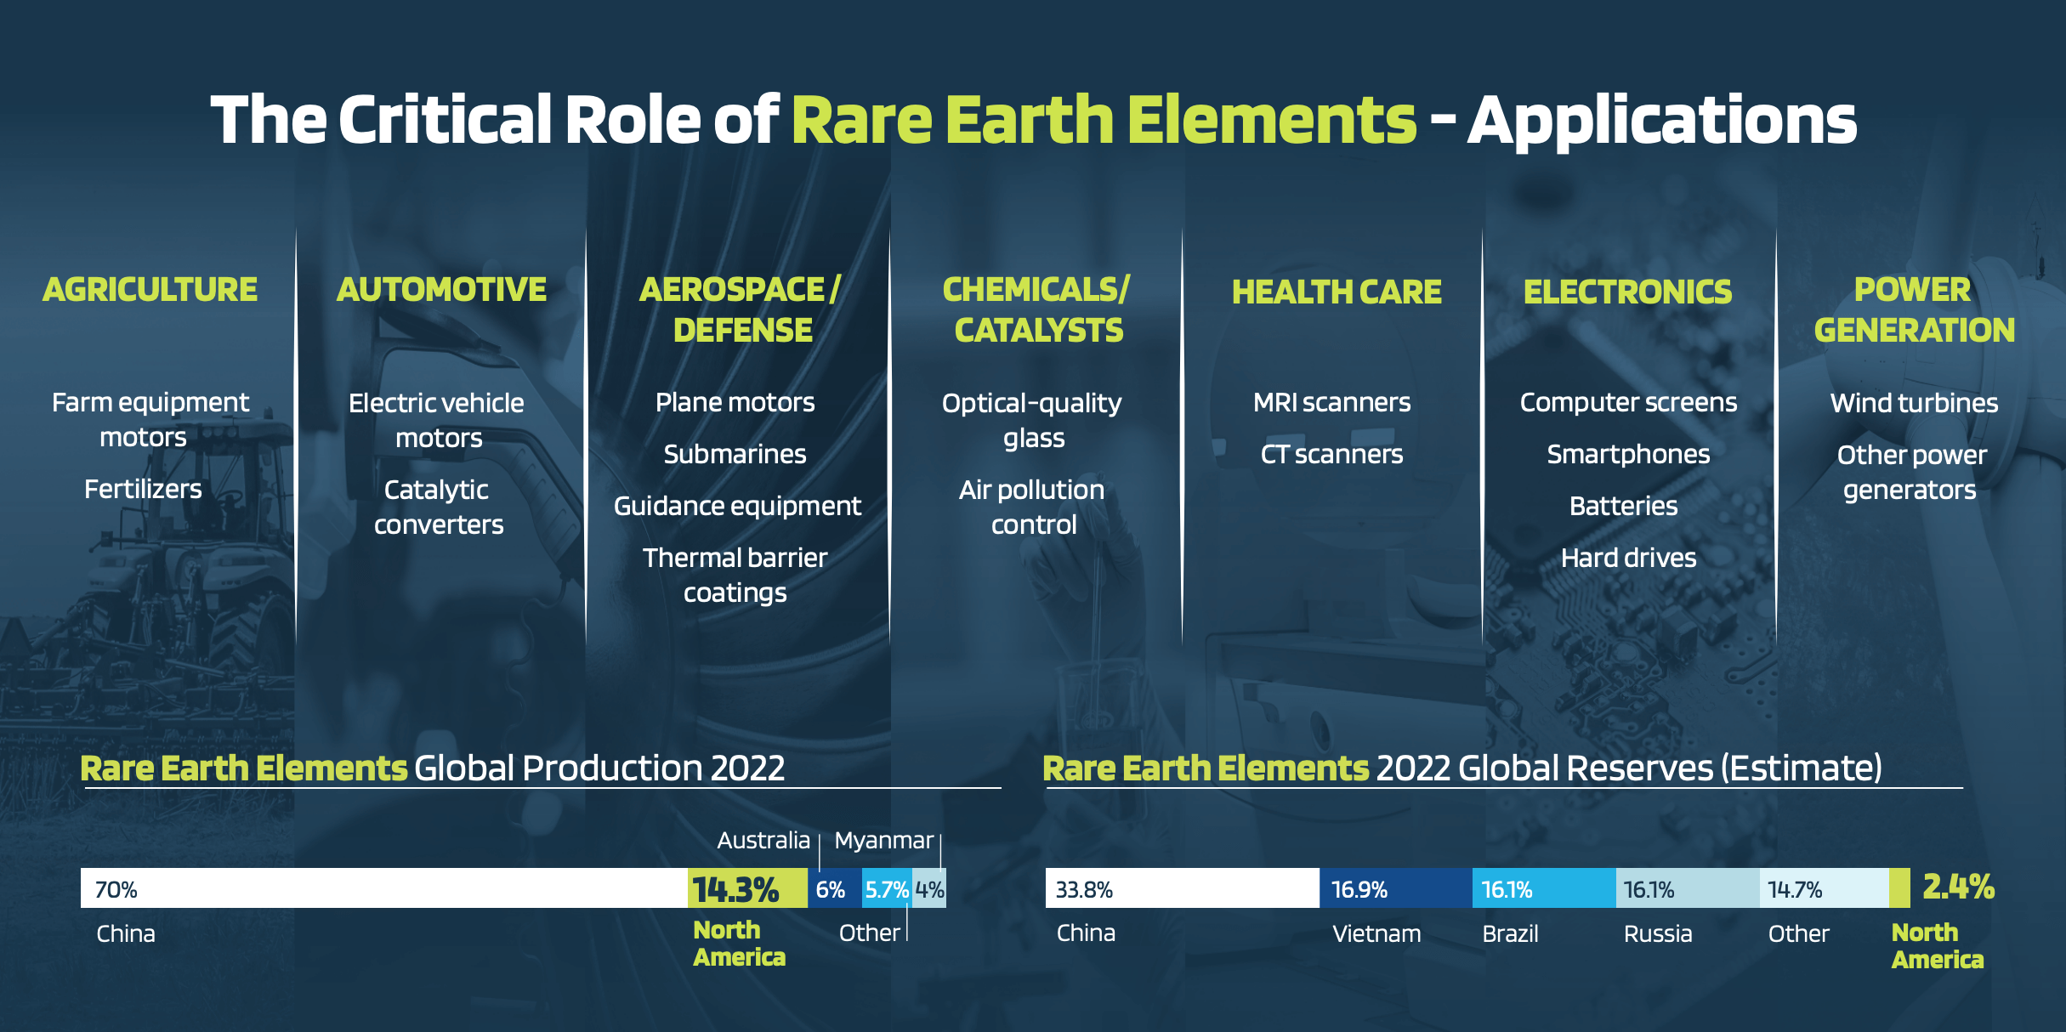2066x1032 pixels.
Task: Select the 'MRI scanners' item
Action: (1331, 402)
